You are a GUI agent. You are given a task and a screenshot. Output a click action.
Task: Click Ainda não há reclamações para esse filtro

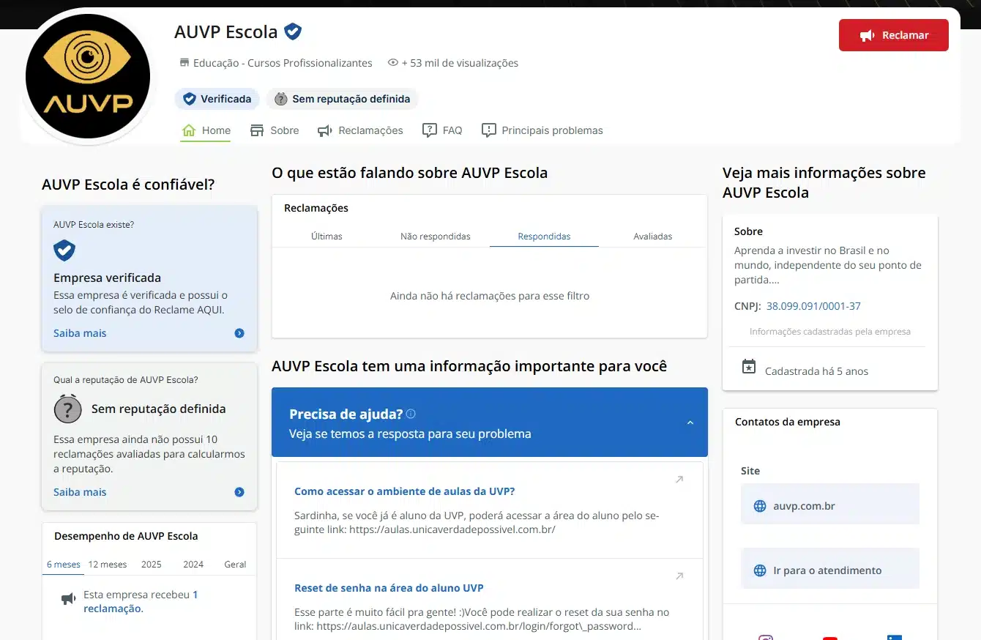pyautogui.click(x=490, y=296)
